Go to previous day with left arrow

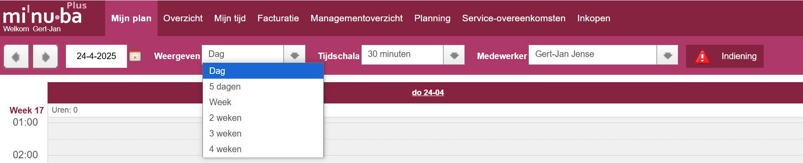16,56
